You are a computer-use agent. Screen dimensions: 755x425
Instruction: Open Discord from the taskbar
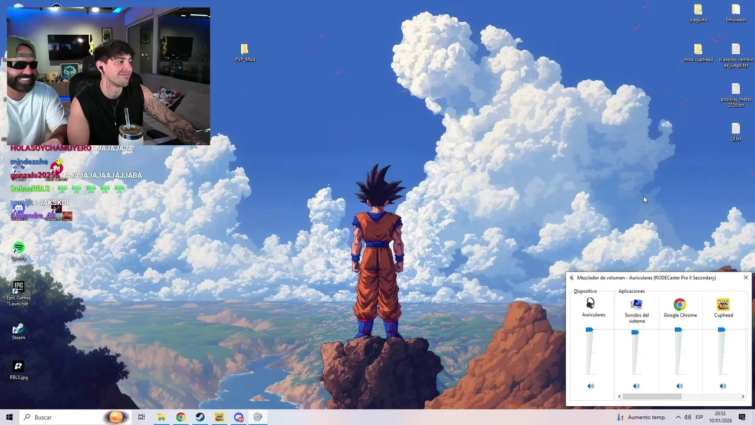point(238,417)
